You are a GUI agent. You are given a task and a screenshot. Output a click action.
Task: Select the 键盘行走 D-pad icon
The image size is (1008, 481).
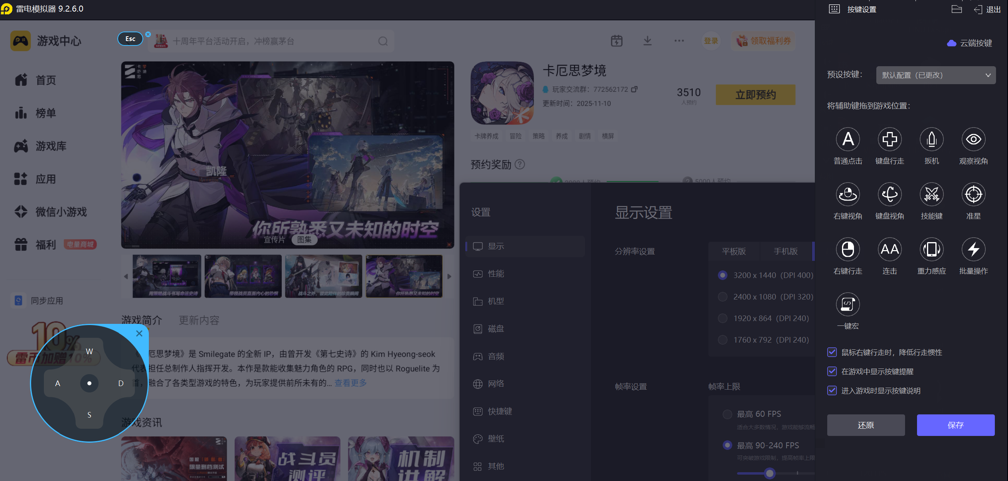889,139
